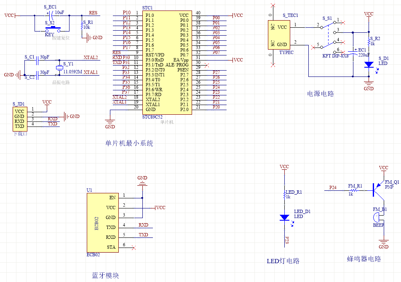Click the GND symbol under the buzzer
Viewport: 401px width, 282px height.
pos(384,244)
